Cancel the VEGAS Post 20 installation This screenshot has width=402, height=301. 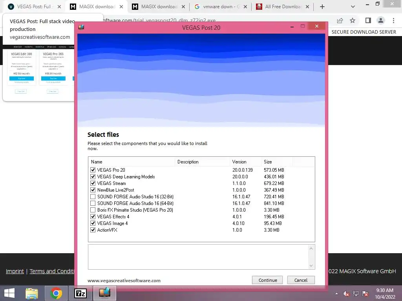tap(301, 280)
